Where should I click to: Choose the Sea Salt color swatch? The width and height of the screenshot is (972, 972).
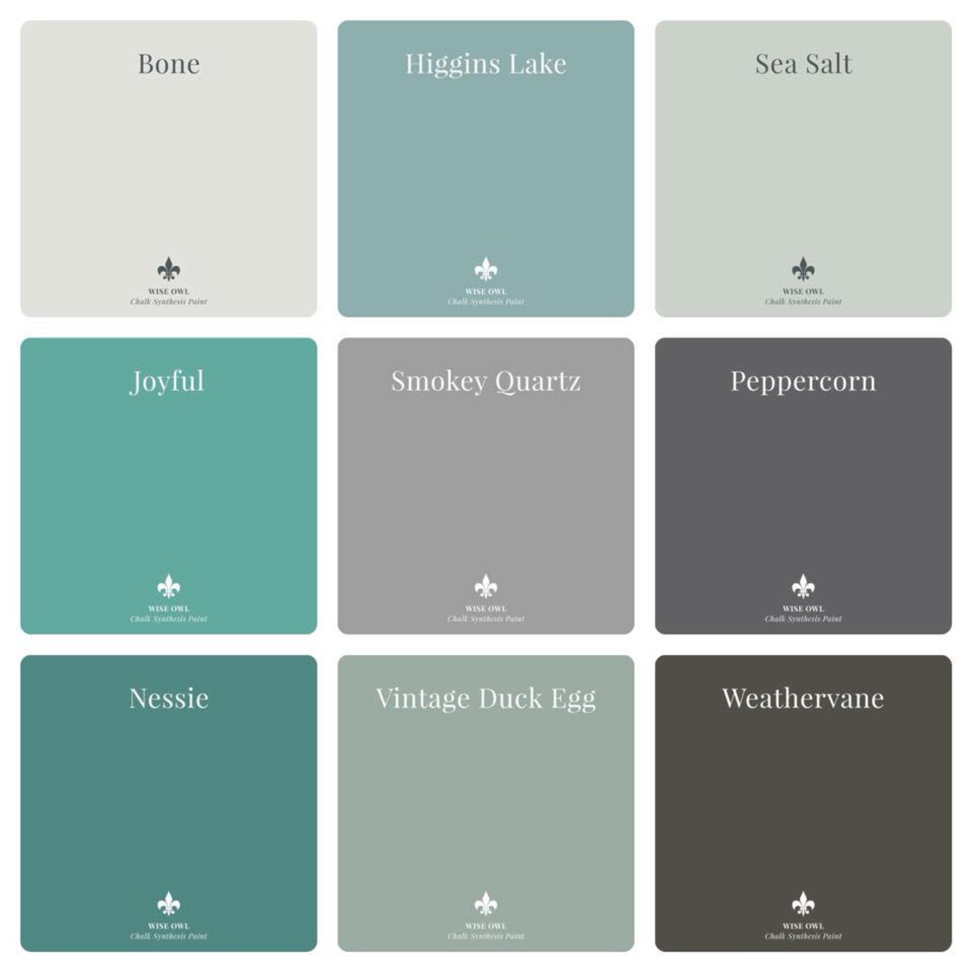803,168
